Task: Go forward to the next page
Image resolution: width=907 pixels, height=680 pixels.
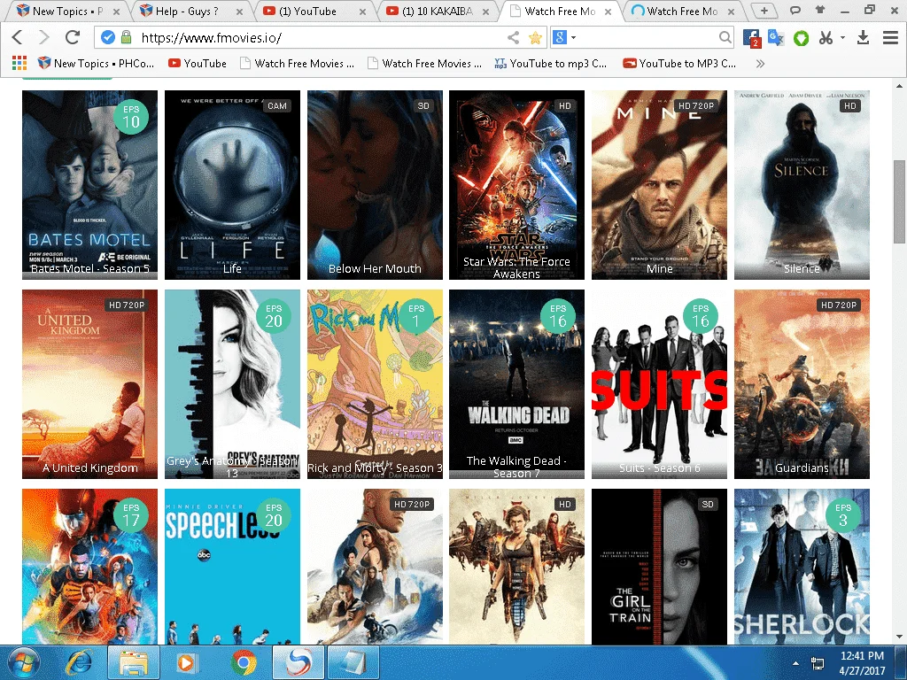Action: point(44,37)
